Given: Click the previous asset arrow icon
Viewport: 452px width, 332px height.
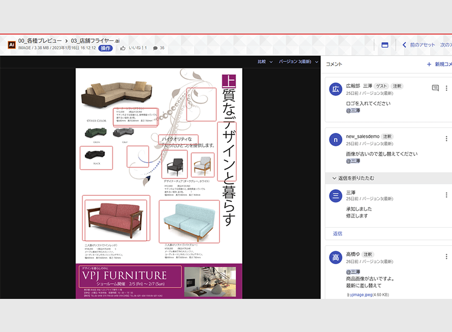Looking at the screenshot, I should (404, 45).
